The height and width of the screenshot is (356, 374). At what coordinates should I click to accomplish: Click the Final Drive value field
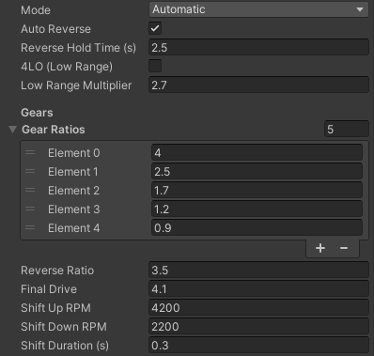pos(258,289)
